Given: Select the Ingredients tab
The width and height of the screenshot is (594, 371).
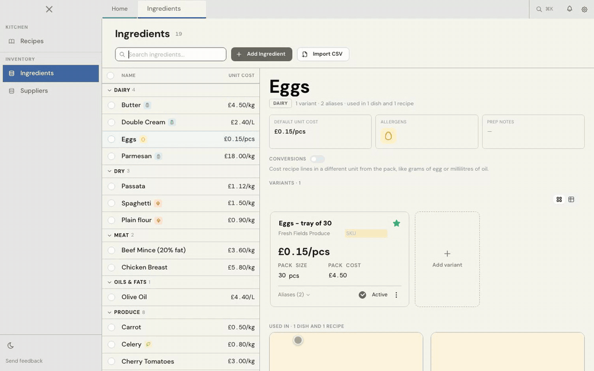Looking at the screenshot, I should point(172,9).
